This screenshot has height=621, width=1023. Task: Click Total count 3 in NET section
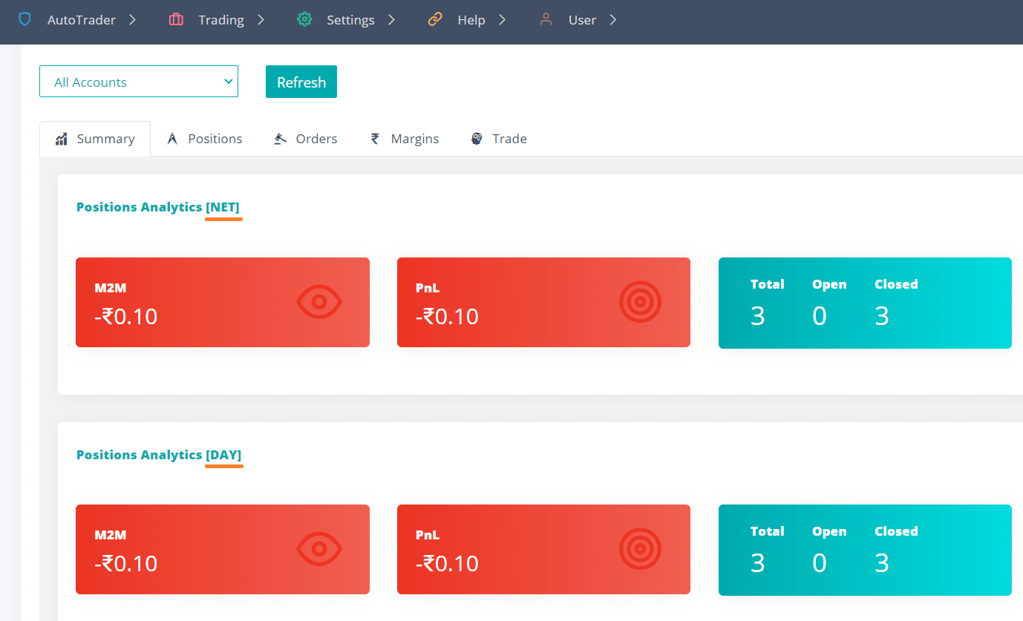[757, 317]
